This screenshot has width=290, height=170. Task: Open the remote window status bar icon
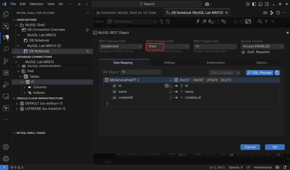tap(4, 167)
